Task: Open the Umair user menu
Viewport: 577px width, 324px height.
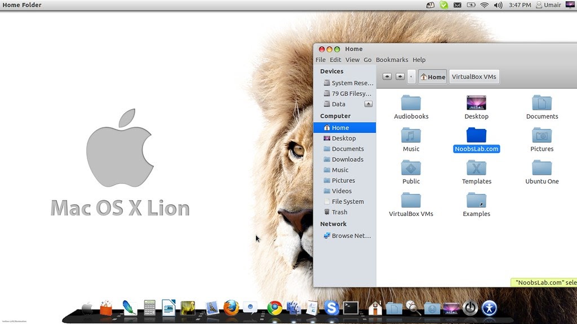Action: pos(548,5)
